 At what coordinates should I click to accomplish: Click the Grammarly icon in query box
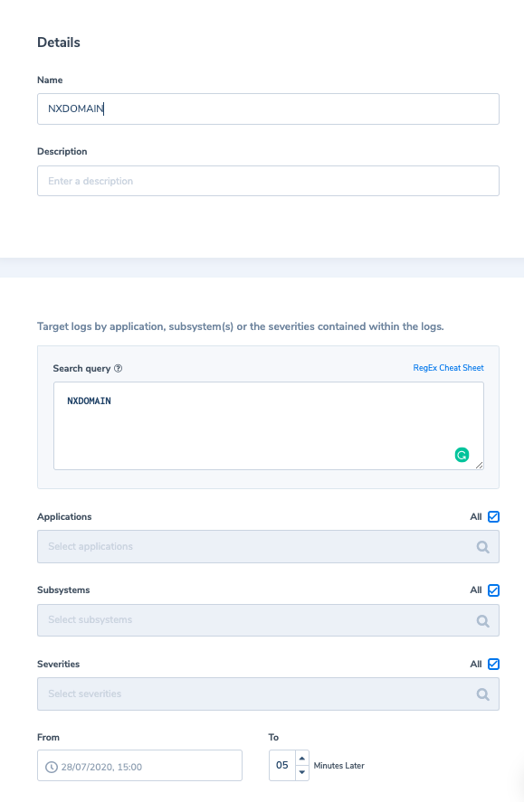(x=462, y=455)
